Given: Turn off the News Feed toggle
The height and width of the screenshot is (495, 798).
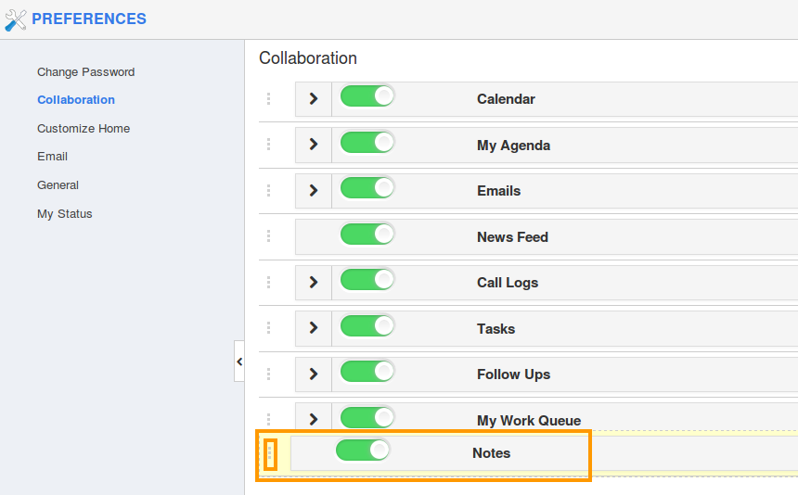Looking at the screenshot, I should [x=367, y=235].
